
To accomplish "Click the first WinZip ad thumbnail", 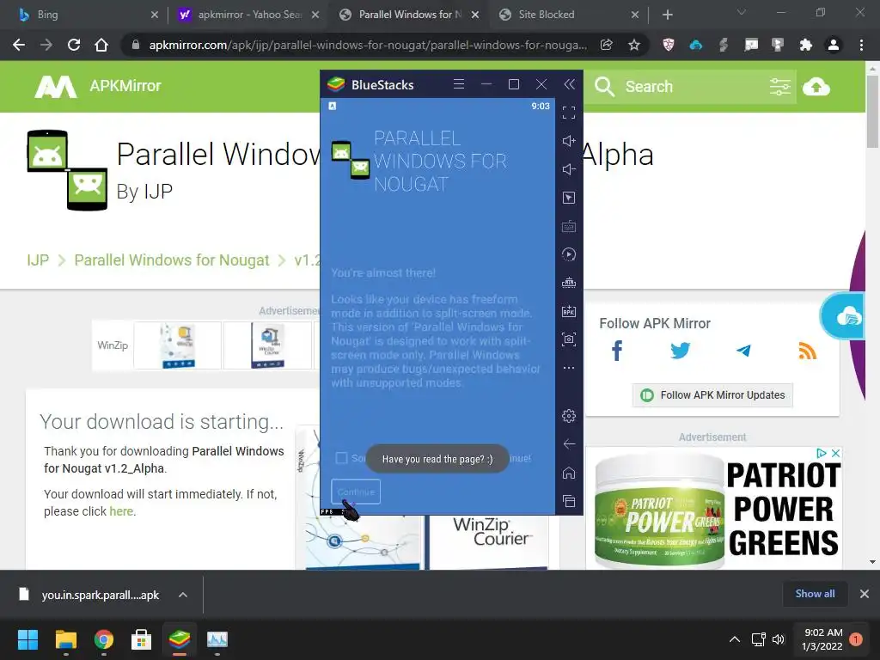I will (x=177, y=345).
